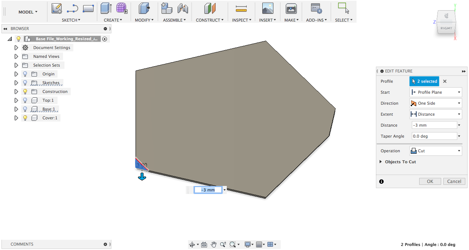This screenshot has width=469, height=250.
Task: Toggle visibility bulb for Base:1 component
Action: pyautogui.click(x=25, y=109)
